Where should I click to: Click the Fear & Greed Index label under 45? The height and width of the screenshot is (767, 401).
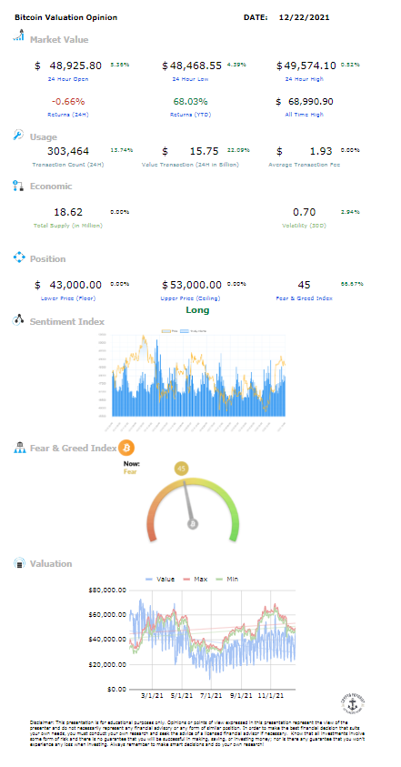click(x=304, y=298)
